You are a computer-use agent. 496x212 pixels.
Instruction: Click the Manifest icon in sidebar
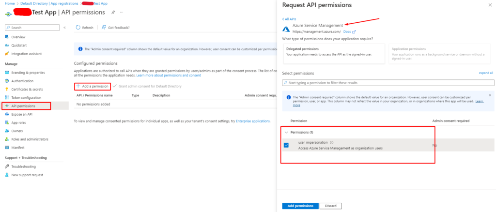pyautogui.click(x=7, y=148)
